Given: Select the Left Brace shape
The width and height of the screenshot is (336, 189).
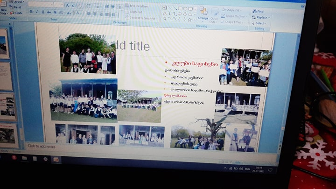Looking at the screenshot, I should pos(179,20).
